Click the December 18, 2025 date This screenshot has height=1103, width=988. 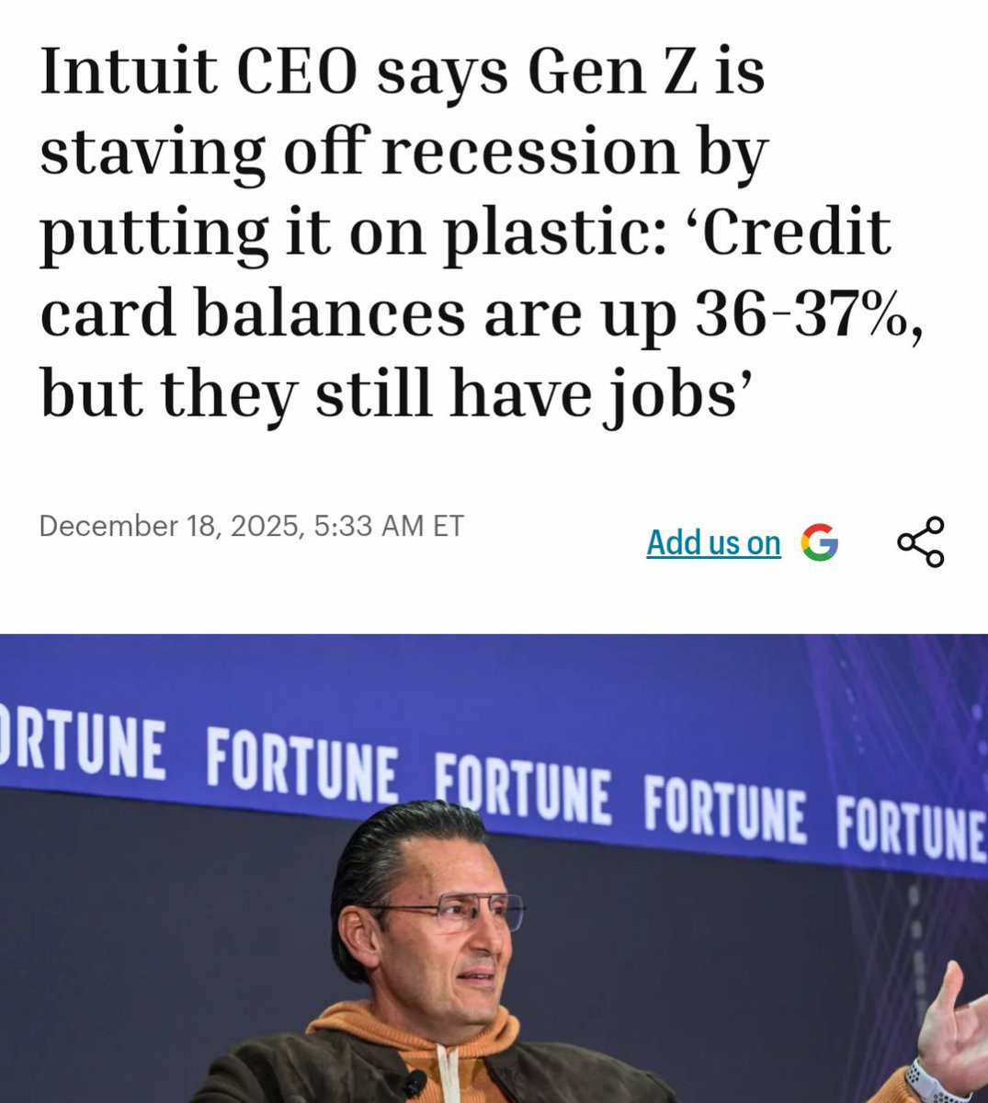tap(171, 526)
